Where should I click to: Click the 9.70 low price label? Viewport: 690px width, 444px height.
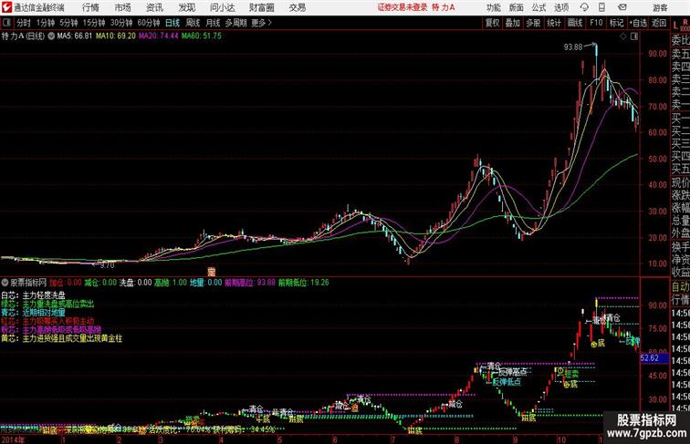coord(107,265)
